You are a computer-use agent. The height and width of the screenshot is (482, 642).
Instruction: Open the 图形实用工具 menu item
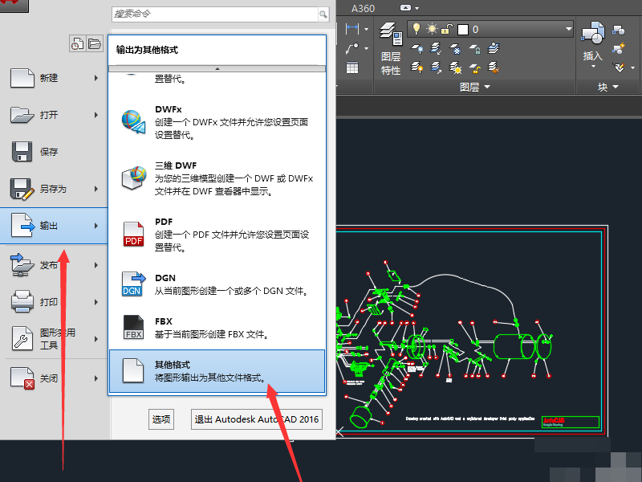tap(54, 339)
